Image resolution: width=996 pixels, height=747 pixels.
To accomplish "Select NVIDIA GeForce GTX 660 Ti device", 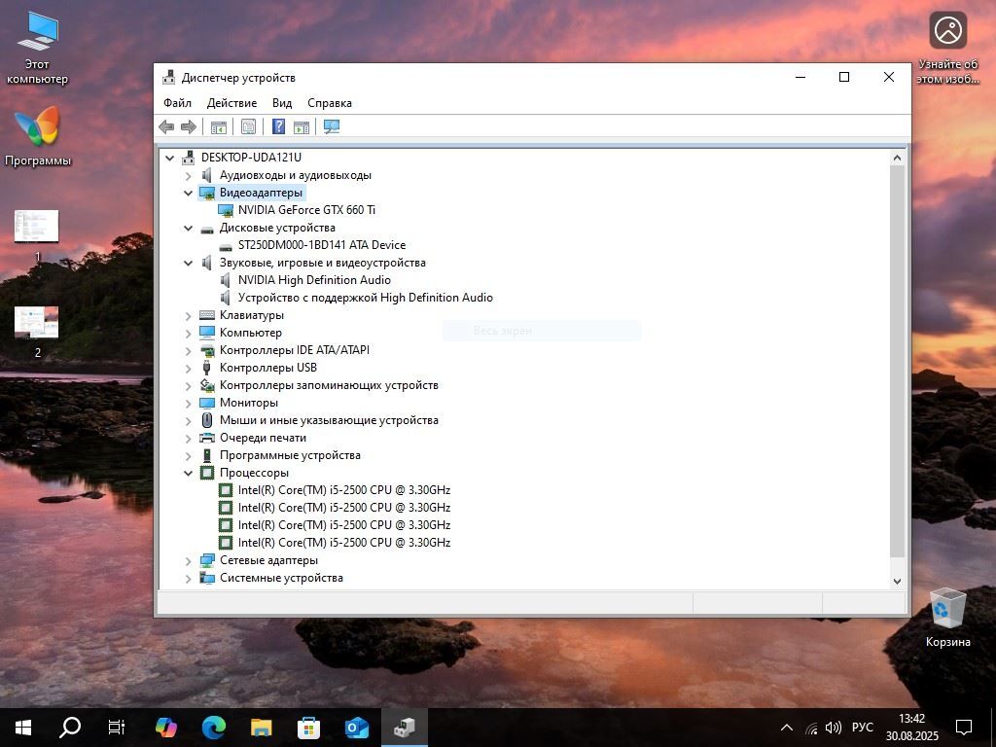I will pyautogui.click(x=306, y=210).
